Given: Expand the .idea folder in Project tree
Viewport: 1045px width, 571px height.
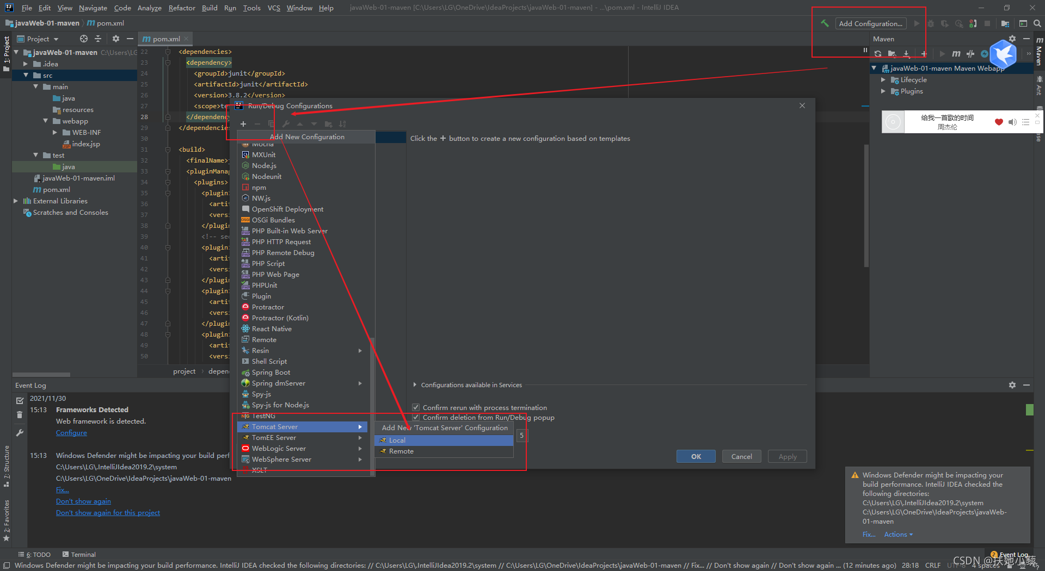Looking at the screenshot, I should (x=26, y=64).
